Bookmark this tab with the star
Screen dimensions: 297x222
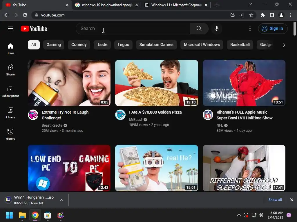click(x=251, y=15)
